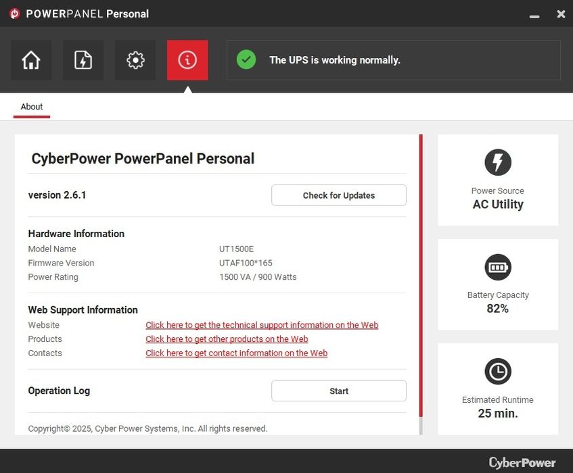Click the PowerPanel logo icon in title bar
Viewport: 573px width, 473px height.
15,14
